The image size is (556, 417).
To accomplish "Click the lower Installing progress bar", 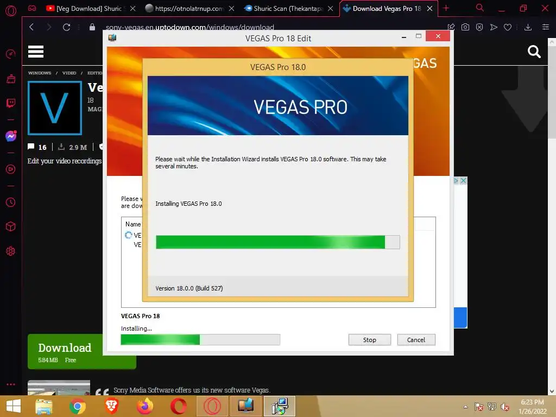I will click(200, 340).
